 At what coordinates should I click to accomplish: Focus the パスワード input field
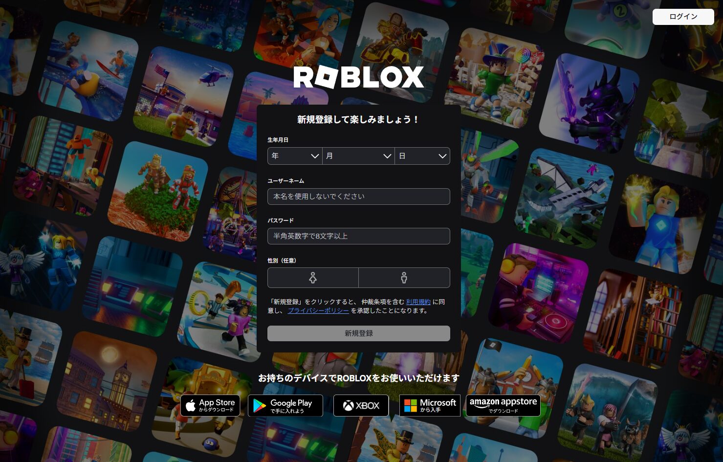point(358,236)
